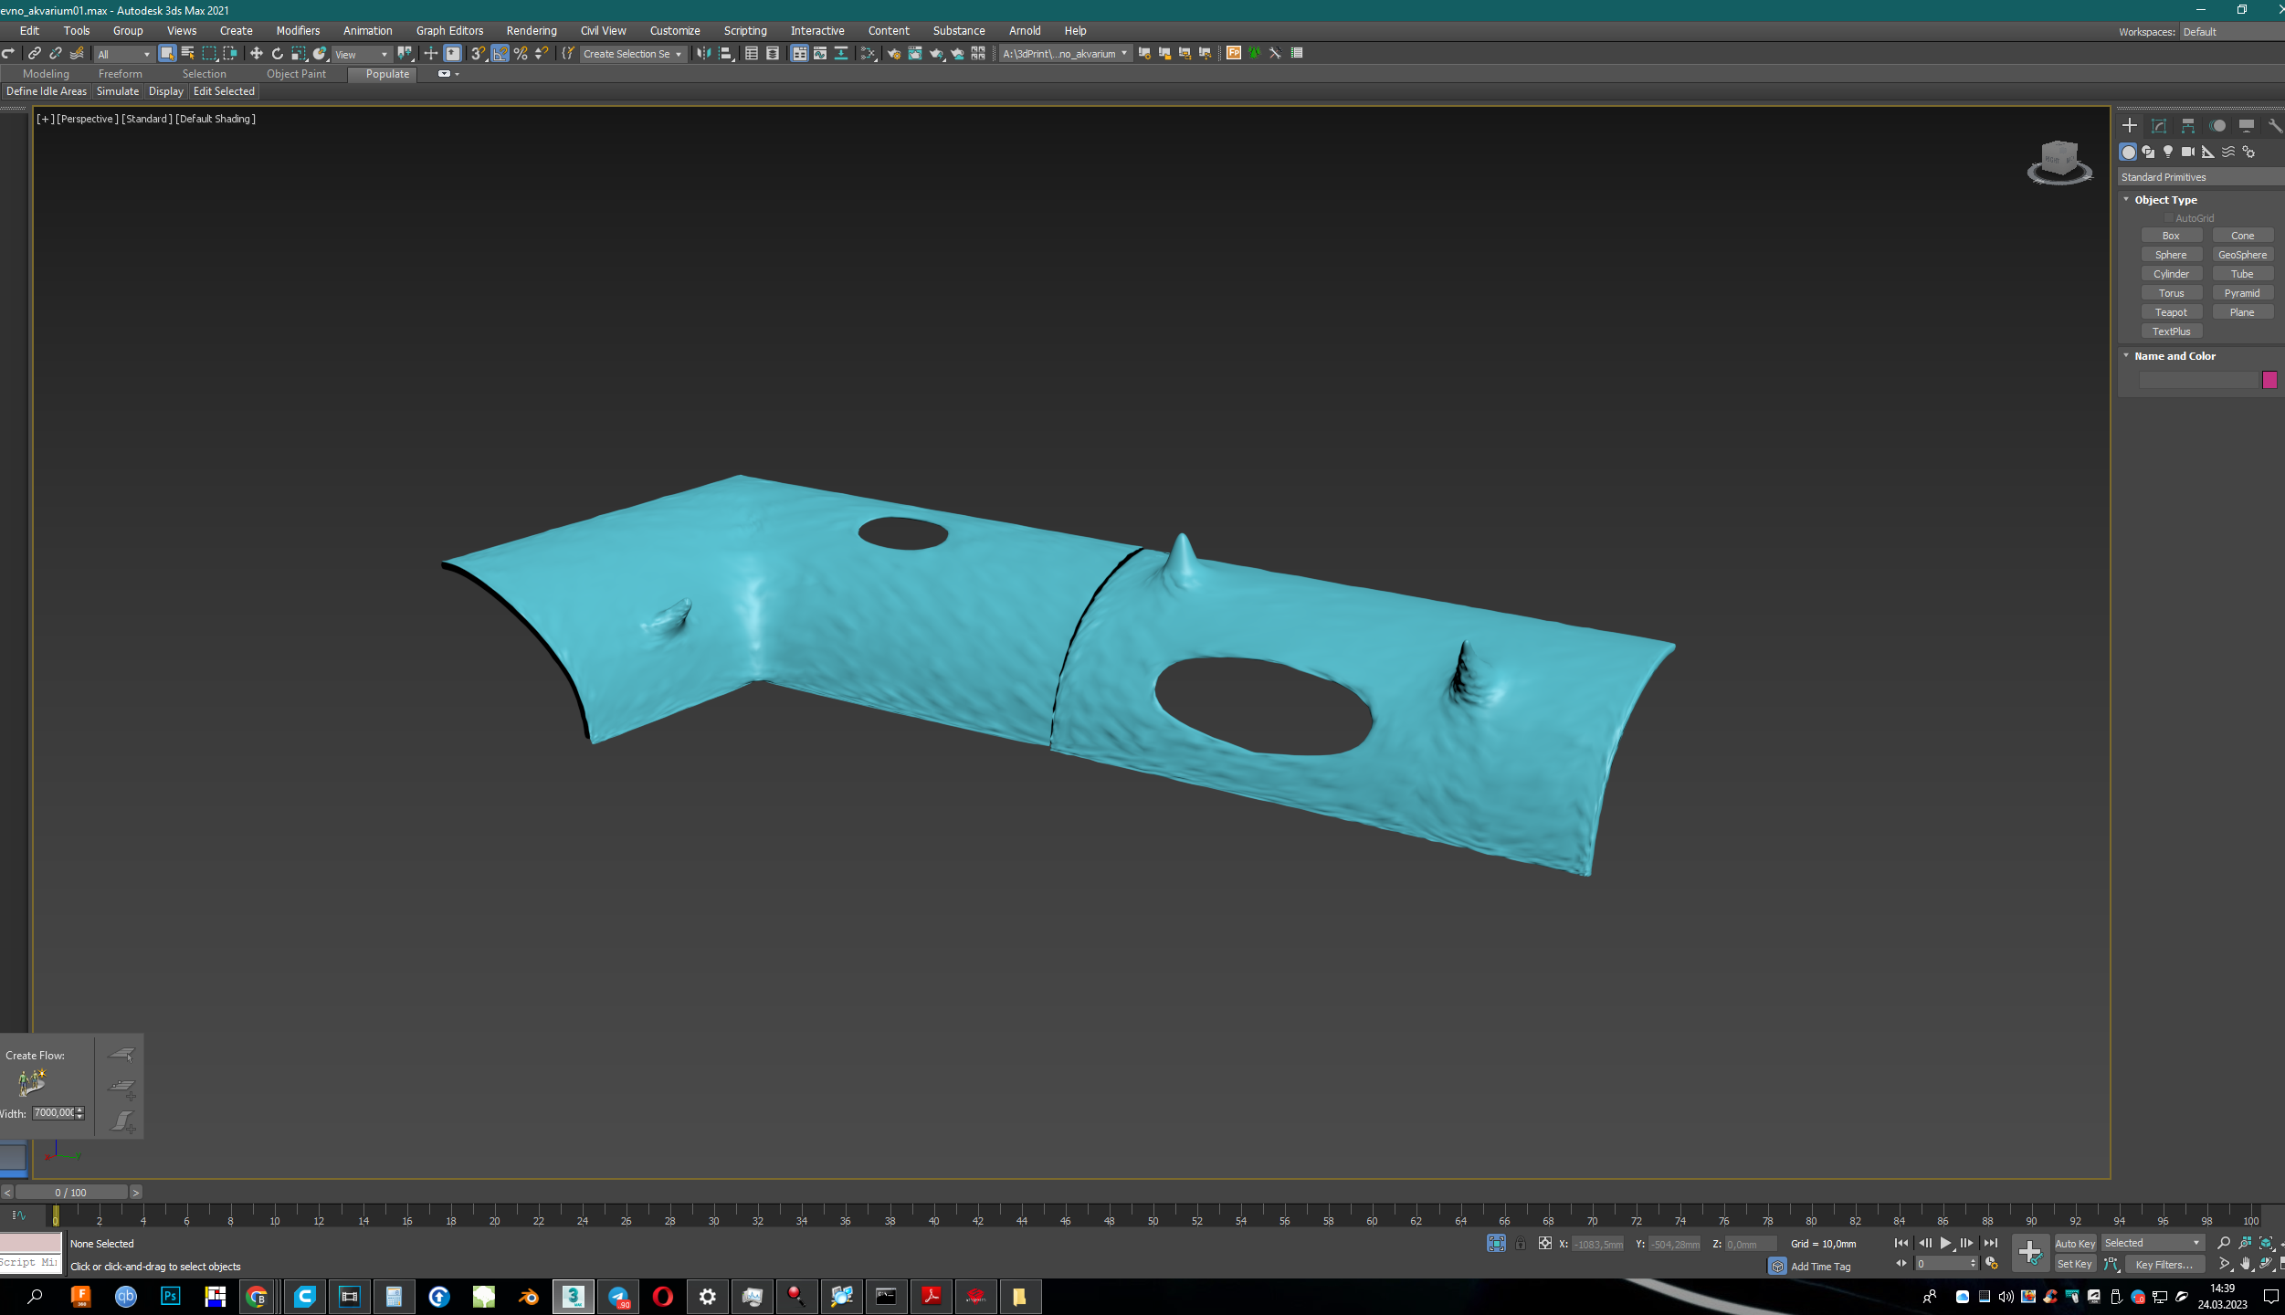Click the Teapot primitive button

pyautogui.click(x=2171, y=312)
